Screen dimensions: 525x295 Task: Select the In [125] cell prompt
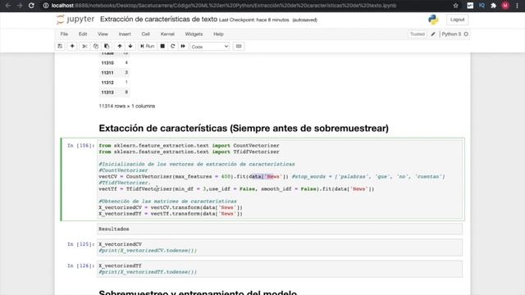[80, 244]
